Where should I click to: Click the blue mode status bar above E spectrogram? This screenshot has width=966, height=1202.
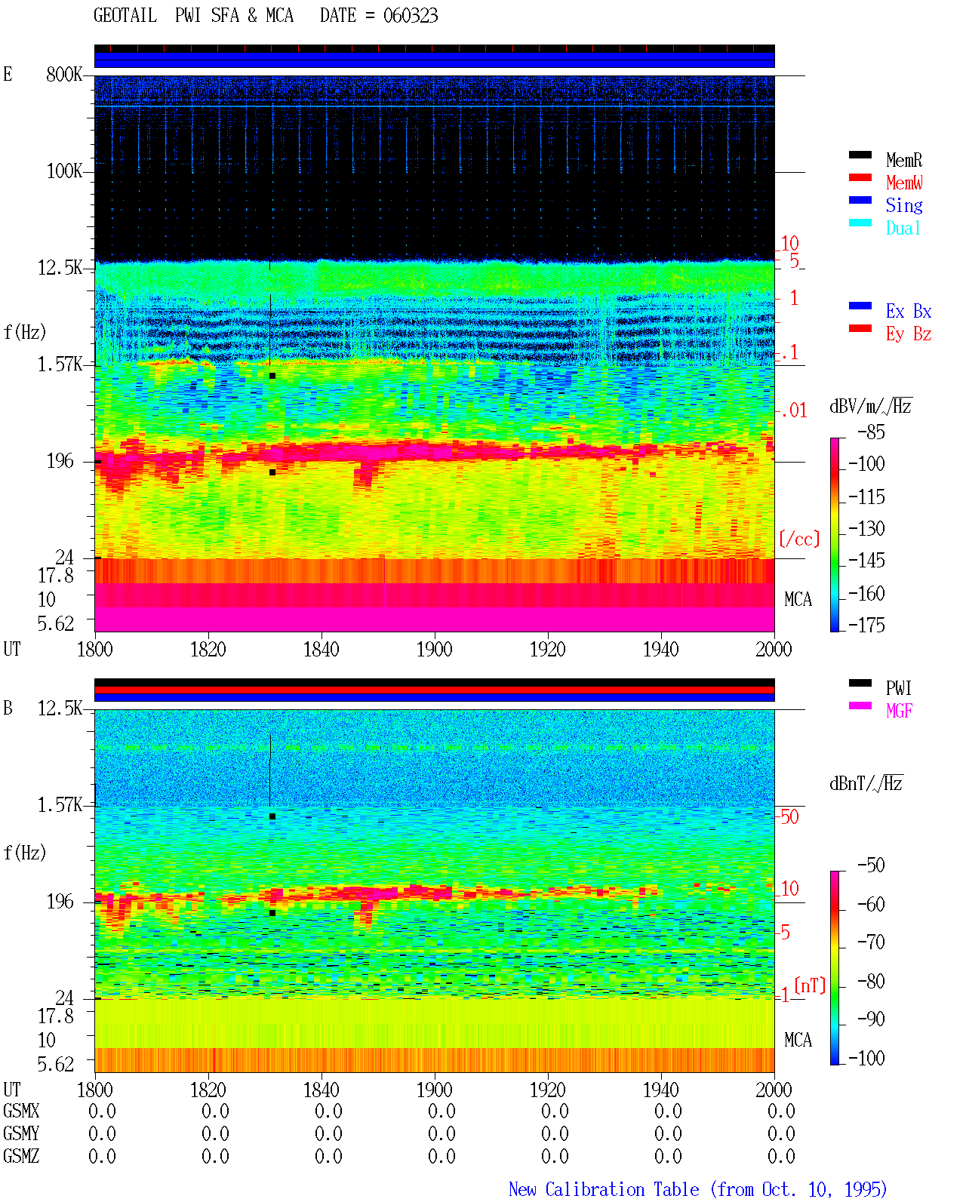(434, 60)
